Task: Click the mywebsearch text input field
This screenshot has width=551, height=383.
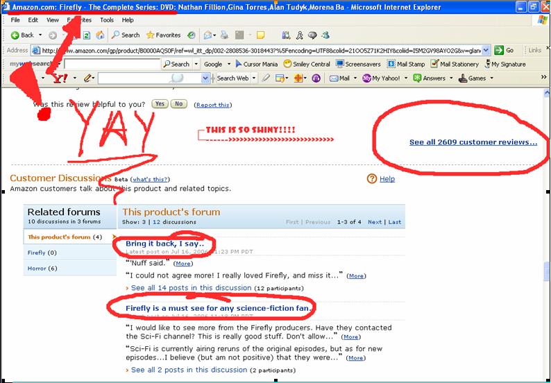Action: pos(112,64)
